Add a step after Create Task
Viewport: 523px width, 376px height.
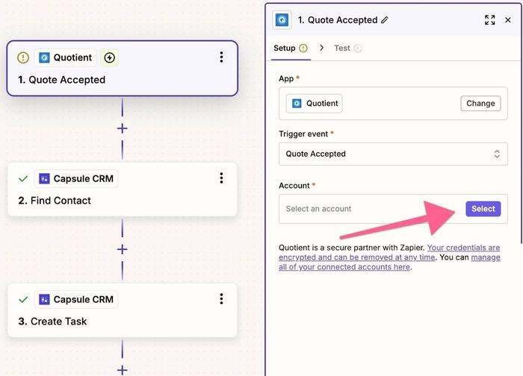pyautogui.click(x=123, y=370)
